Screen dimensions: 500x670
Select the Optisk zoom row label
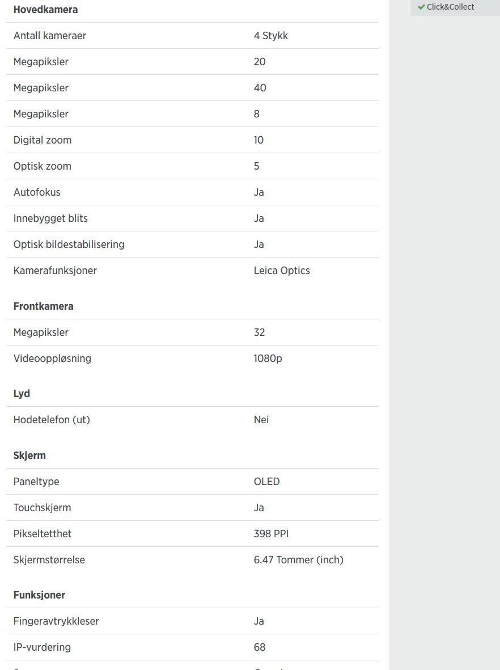[43, 166]
